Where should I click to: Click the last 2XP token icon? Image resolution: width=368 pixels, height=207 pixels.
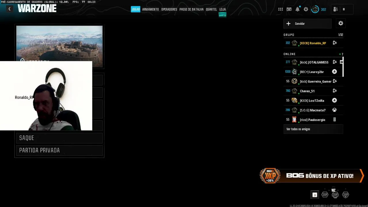tap(346, 195)
